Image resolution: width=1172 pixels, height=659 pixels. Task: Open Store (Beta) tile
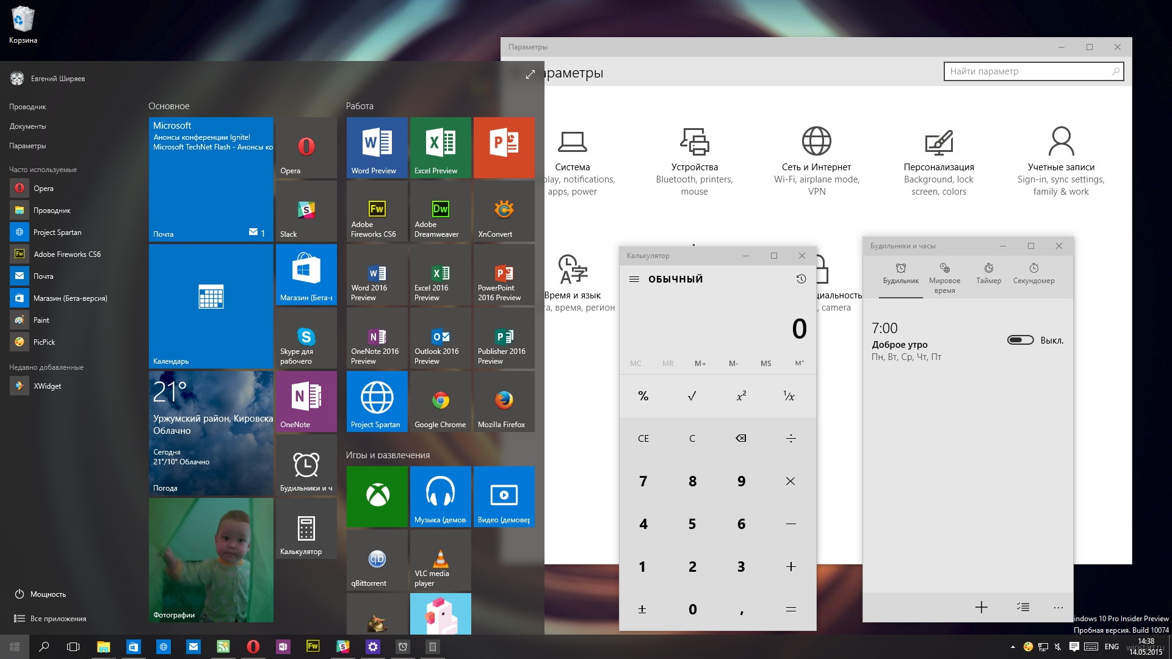point(306,275)
